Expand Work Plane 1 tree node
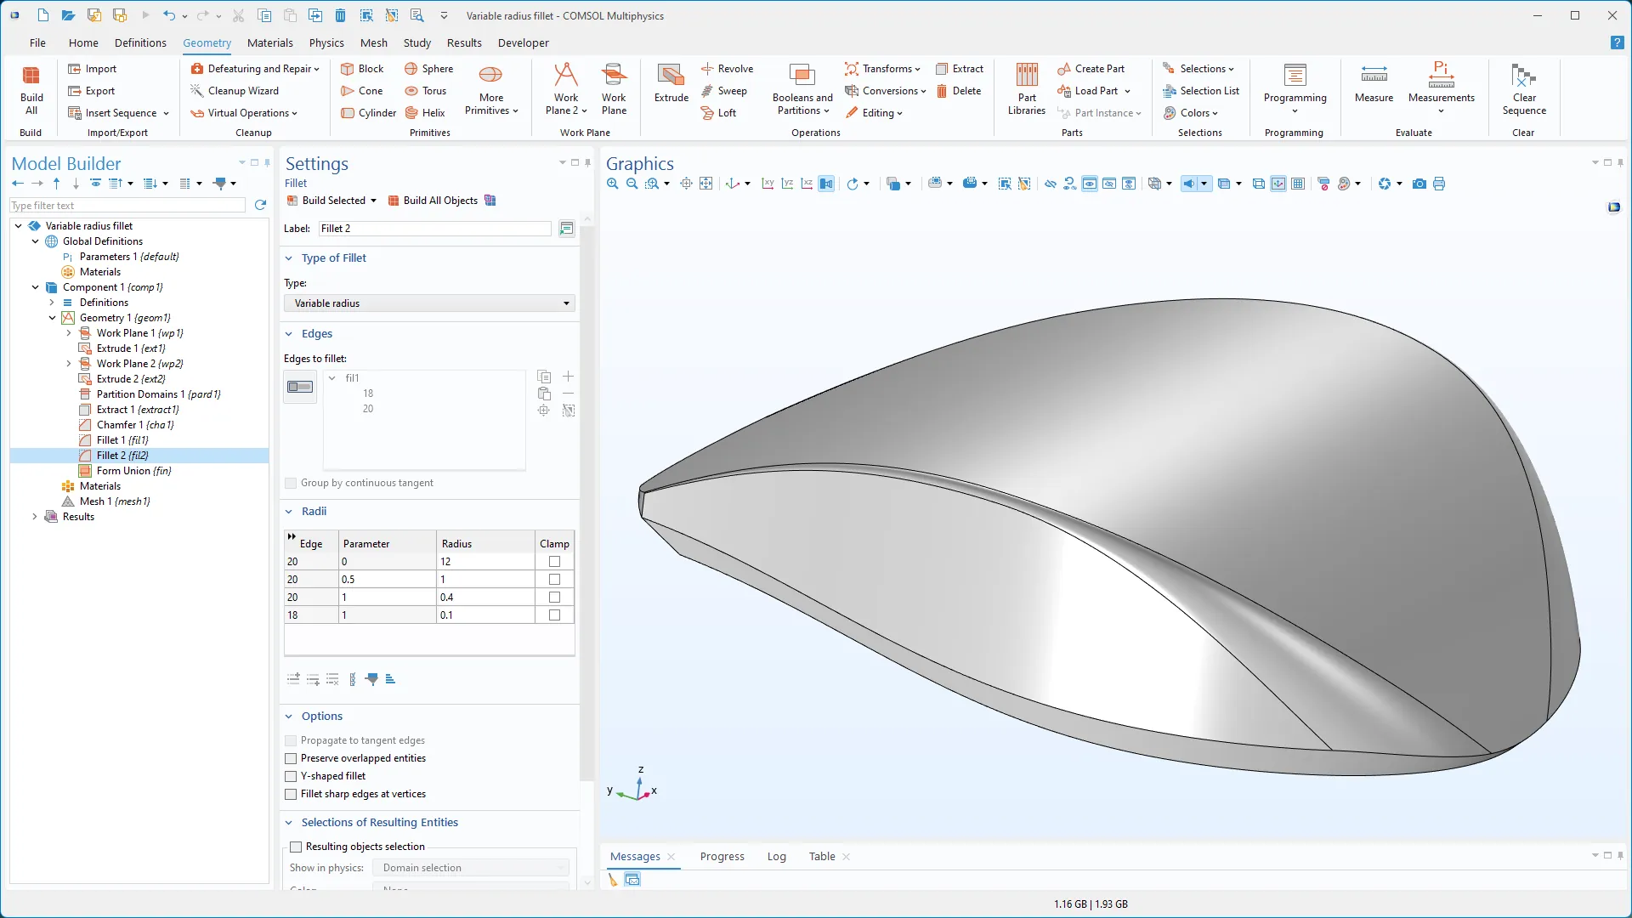1632x918 pixels. [x=69, y=333]
